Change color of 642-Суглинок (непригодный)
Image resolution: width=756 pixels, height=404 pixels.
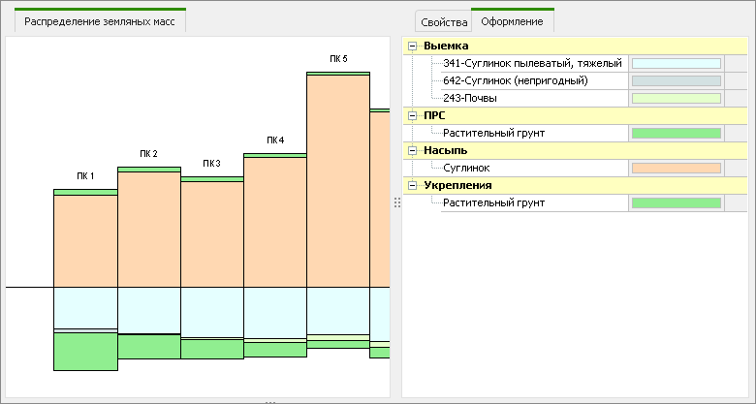coord(676,81)
